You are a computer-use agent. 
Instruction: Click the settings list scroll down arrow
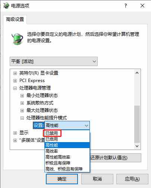(x=137, y=146)
